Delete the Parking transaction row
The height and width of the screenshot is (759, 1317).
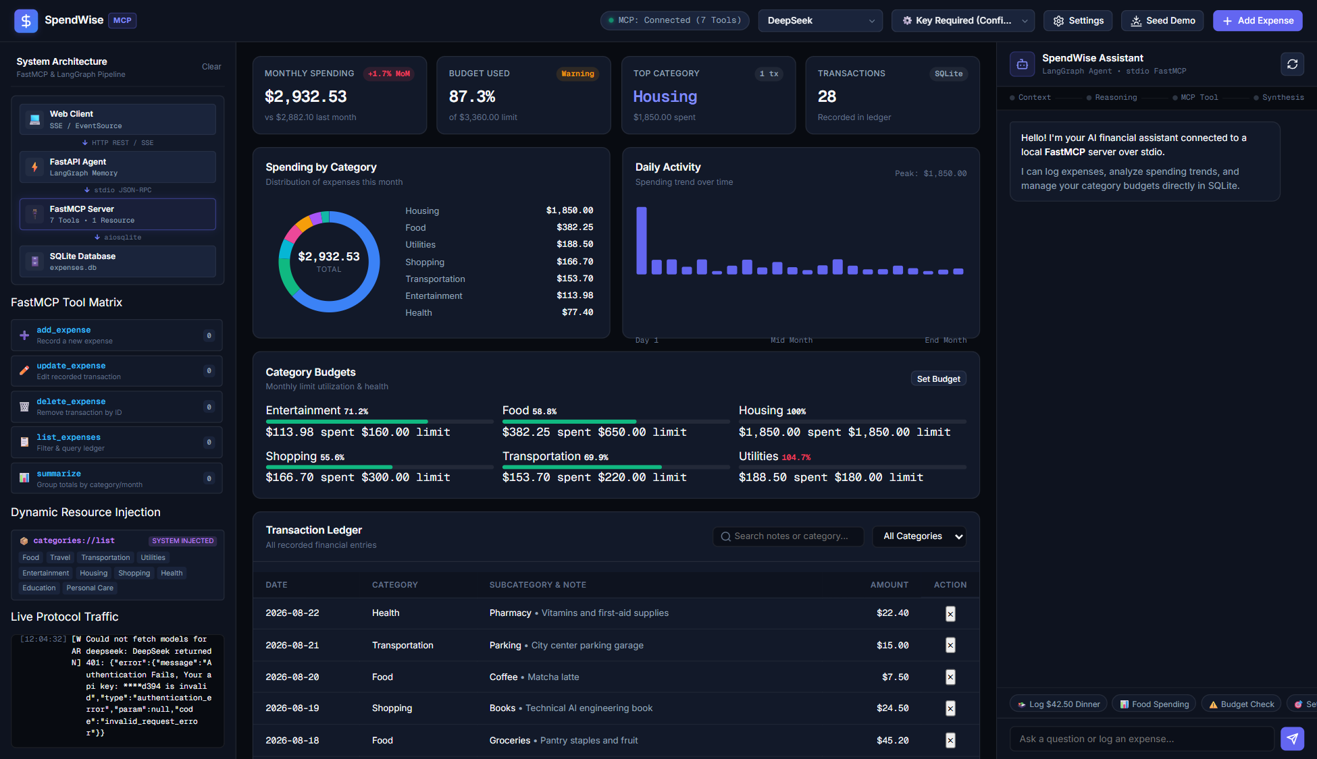[950, 646]
